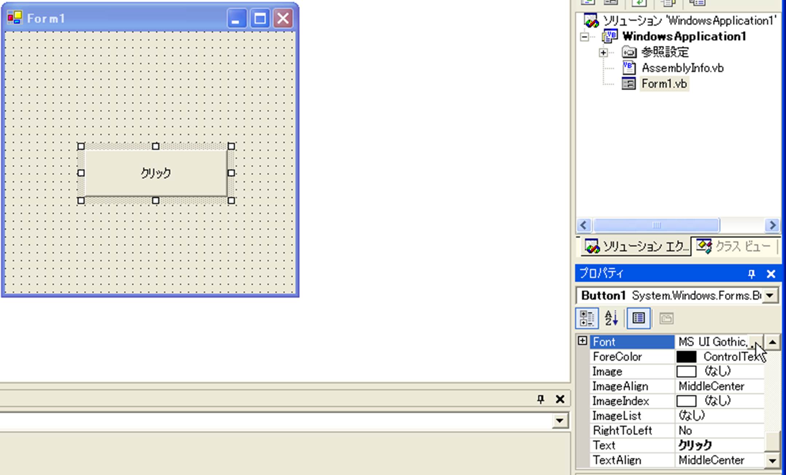Pin the Properties panel with pushpin icon

[x=751, y=274]
